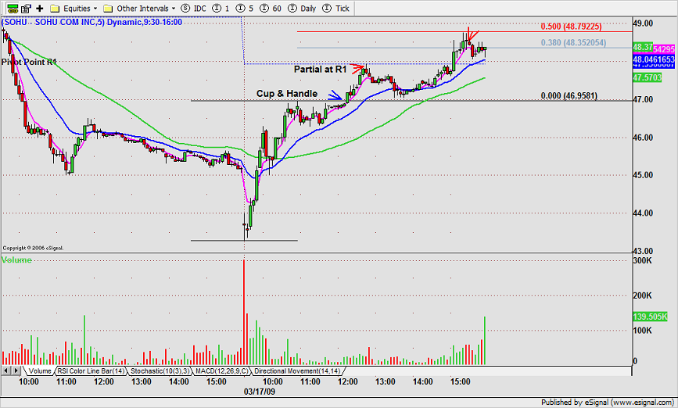Click the green chart link icon in toolbar
Image resolution: width=678 pixels, height=408 pixels.
point(13,9)
